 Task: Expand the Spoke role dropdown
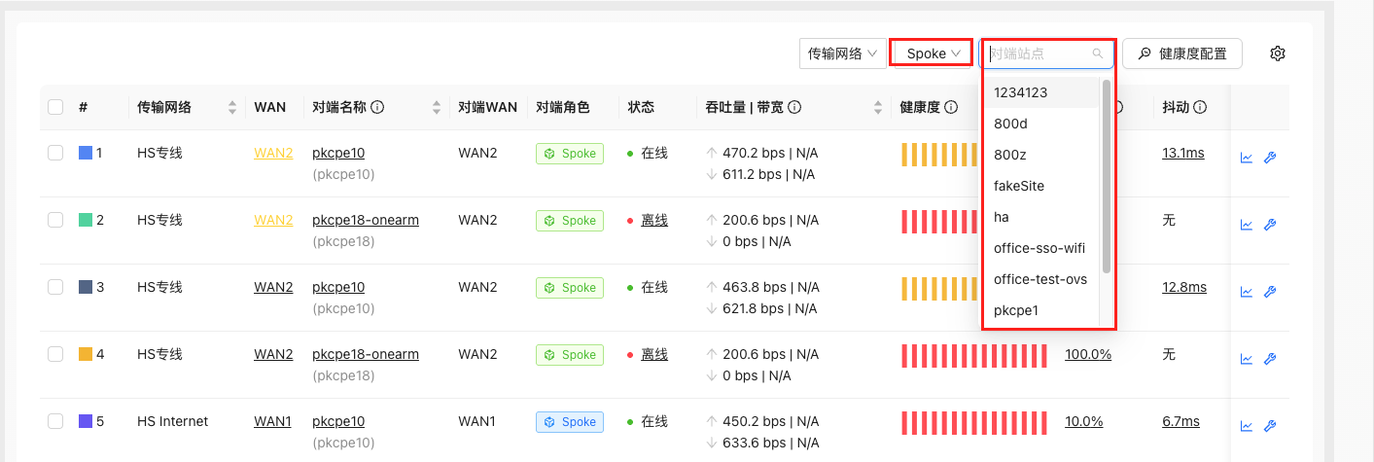(x=932, y=53)
